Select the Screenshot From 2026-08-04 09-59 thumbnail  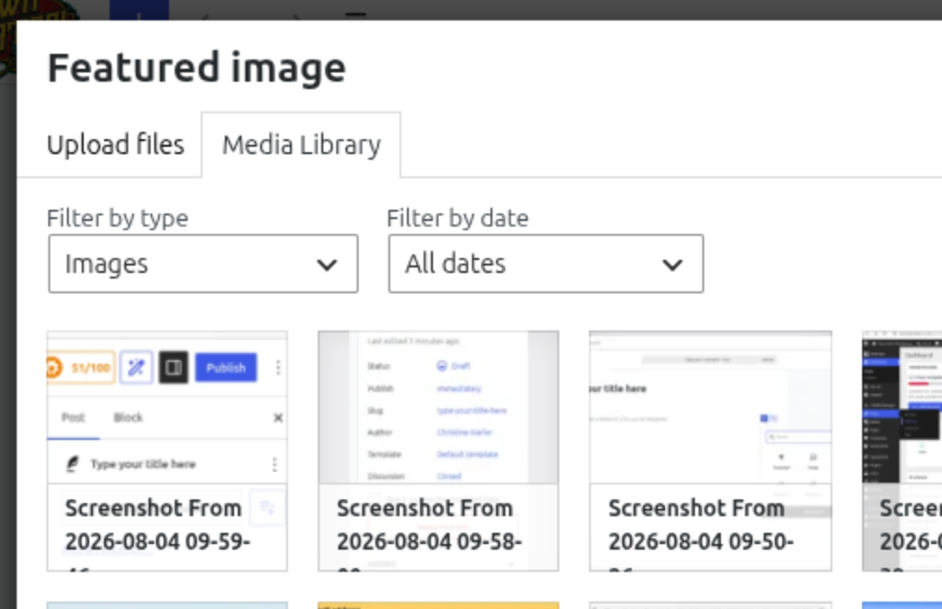pyautogui.click(x=167, y=450)
